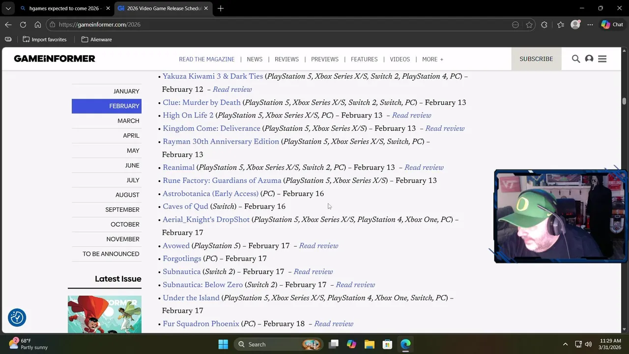Jump to JUNE in month list
Screen dimensions: 629x354
(107, 165)
